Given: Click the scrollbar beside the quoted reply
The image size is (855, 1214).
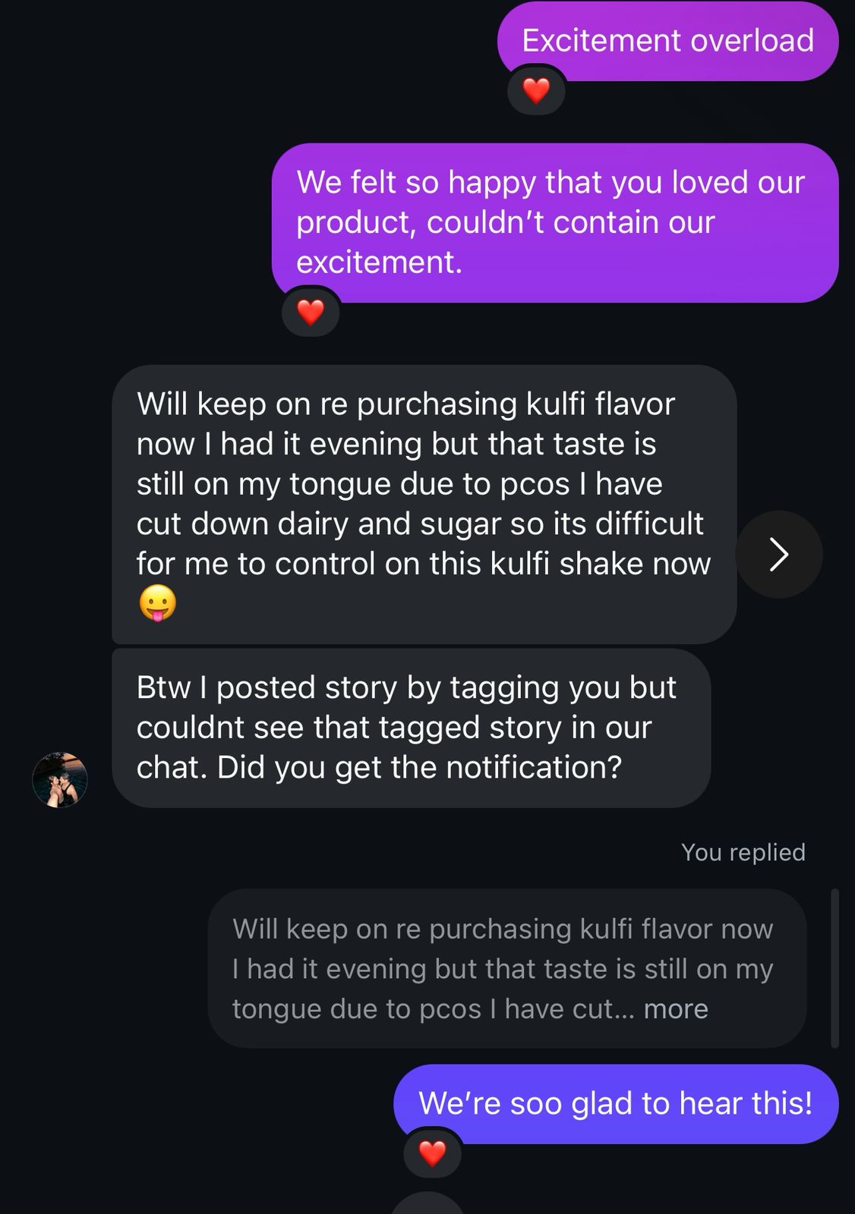Looking at the screenshot, I should tap(834, 968).
